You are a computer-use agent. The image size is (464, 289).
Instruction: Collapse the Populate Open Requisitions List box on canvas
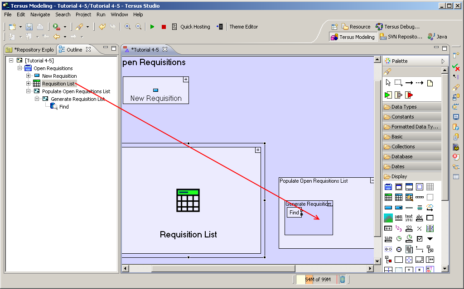(372, 180)
